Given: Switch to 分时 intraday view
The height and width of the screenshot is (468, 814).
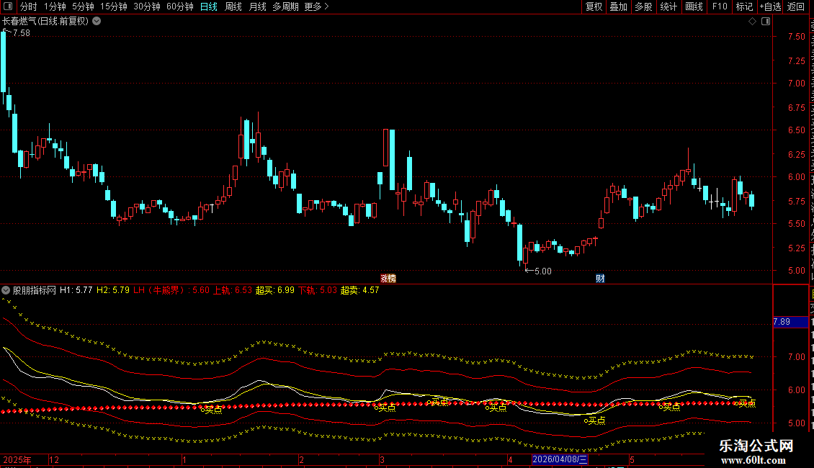Looking at the screenshot, I should pyautogui.click(x=29, y=6).
